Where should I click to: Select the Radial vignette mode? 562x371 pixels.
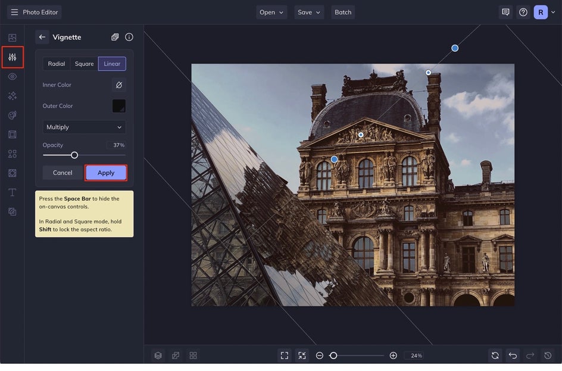coord(57,64)
